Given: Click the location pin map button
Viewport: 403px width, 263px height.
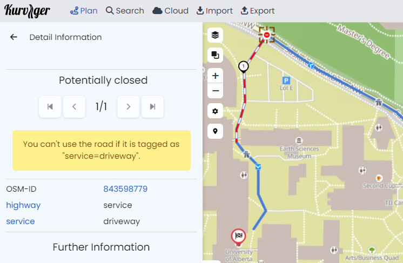Looking at the screenshot, I should pos(215,131).
